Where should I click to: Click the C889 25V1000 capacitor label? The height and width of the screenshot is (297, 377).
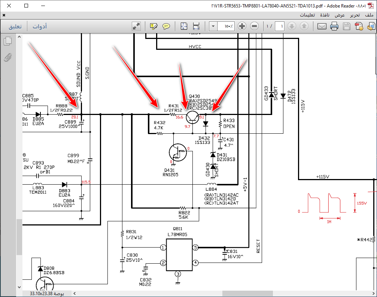click(x=69, y=124)
